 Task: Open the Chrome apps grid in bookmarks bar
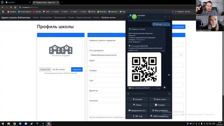[x=3, y=12]
